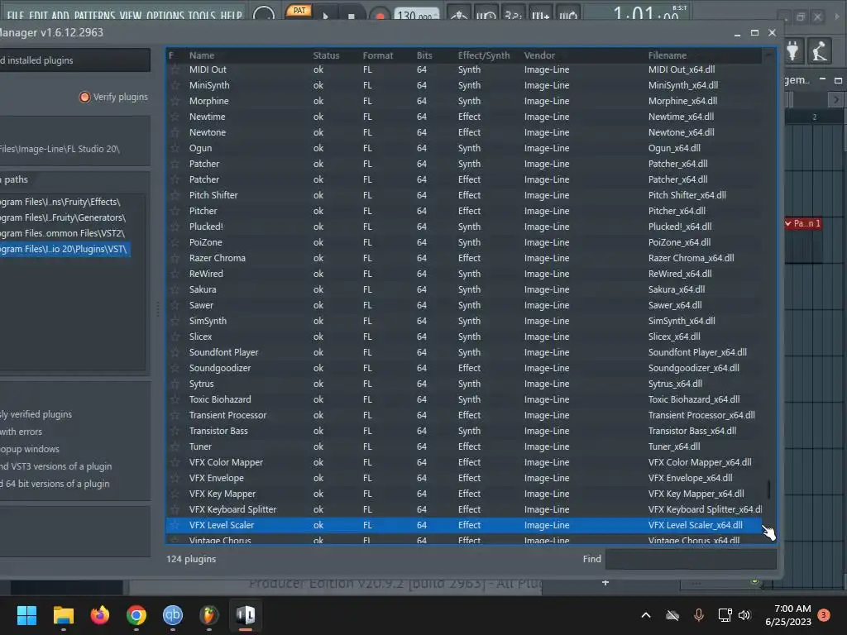The width and height of the screenshot is (847, 635).
Task: Click the Verify plugins radio button
Action: coord(84,98)
